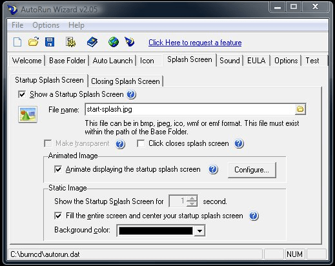
Task: Open help for Show a Startup Splash Screen
Action: pos(131,94)
